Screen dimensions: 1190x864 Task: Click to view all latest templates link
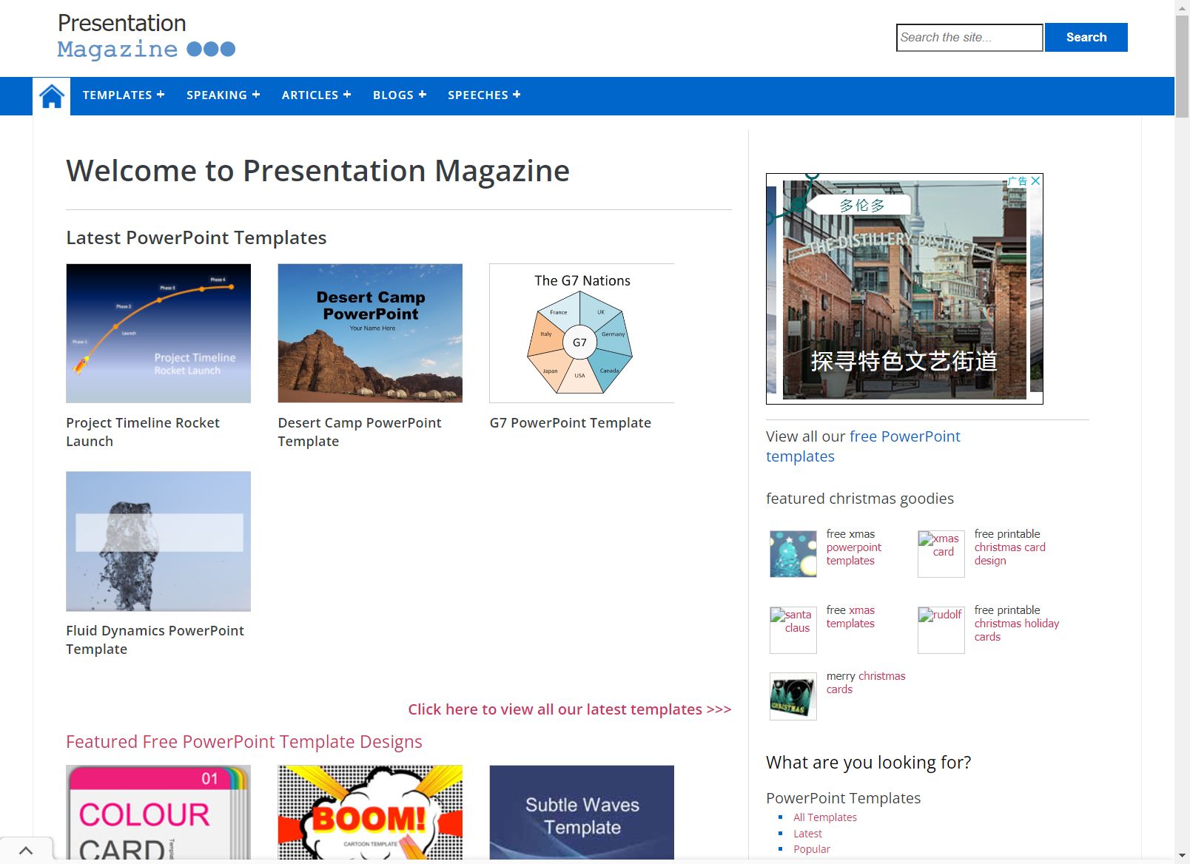click(x=570, y=709)
